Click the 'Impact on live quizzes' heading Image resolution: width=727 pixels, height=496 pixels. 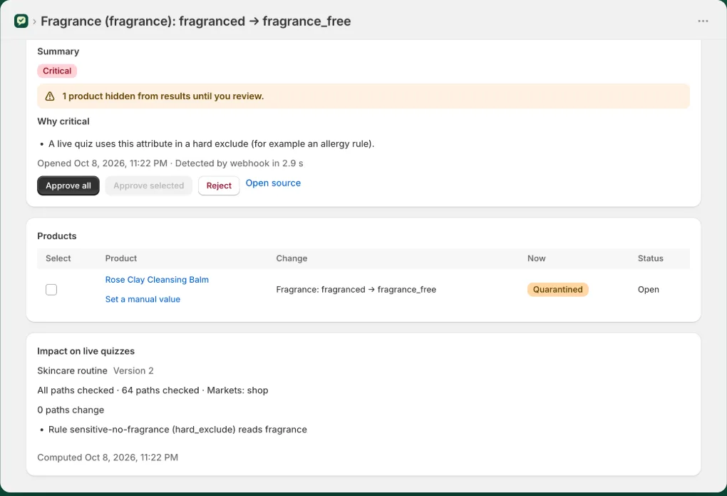pos(86,351)
